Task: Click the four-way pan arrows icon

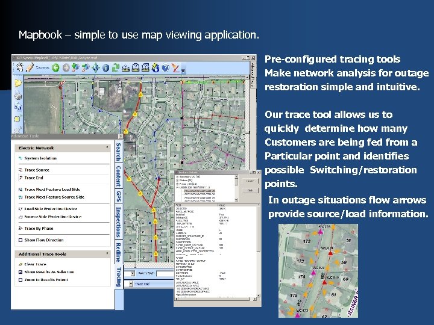Action: pos(95,67)
